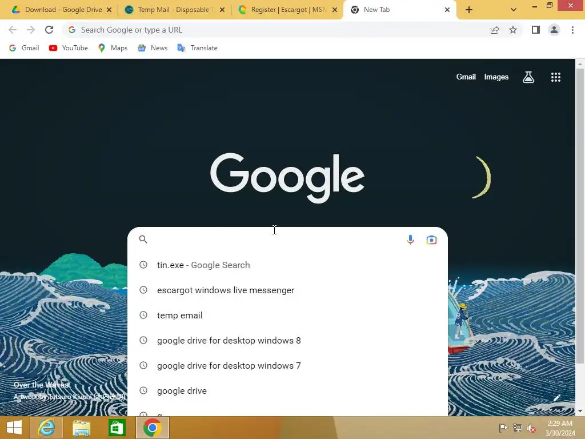Open Windows Start button

14,428
